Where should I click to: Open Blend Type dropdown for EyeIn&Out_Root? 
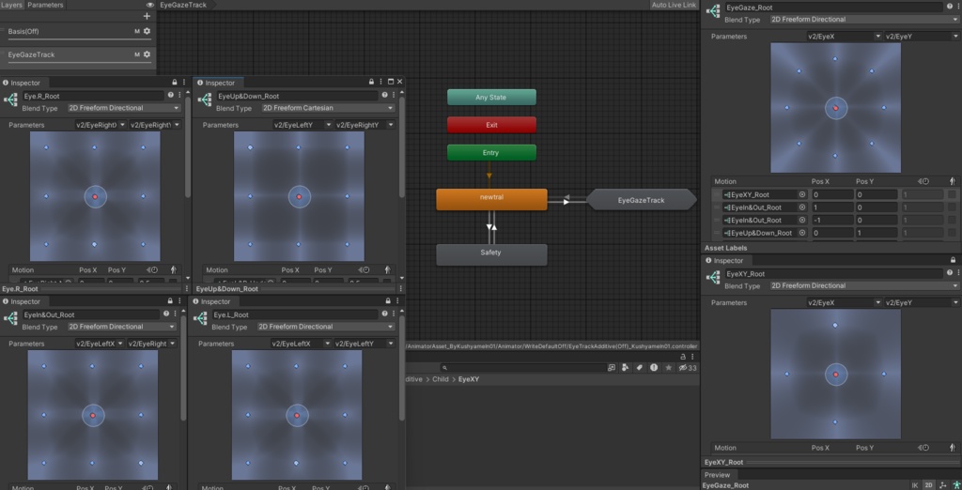[x=121, y=327]
